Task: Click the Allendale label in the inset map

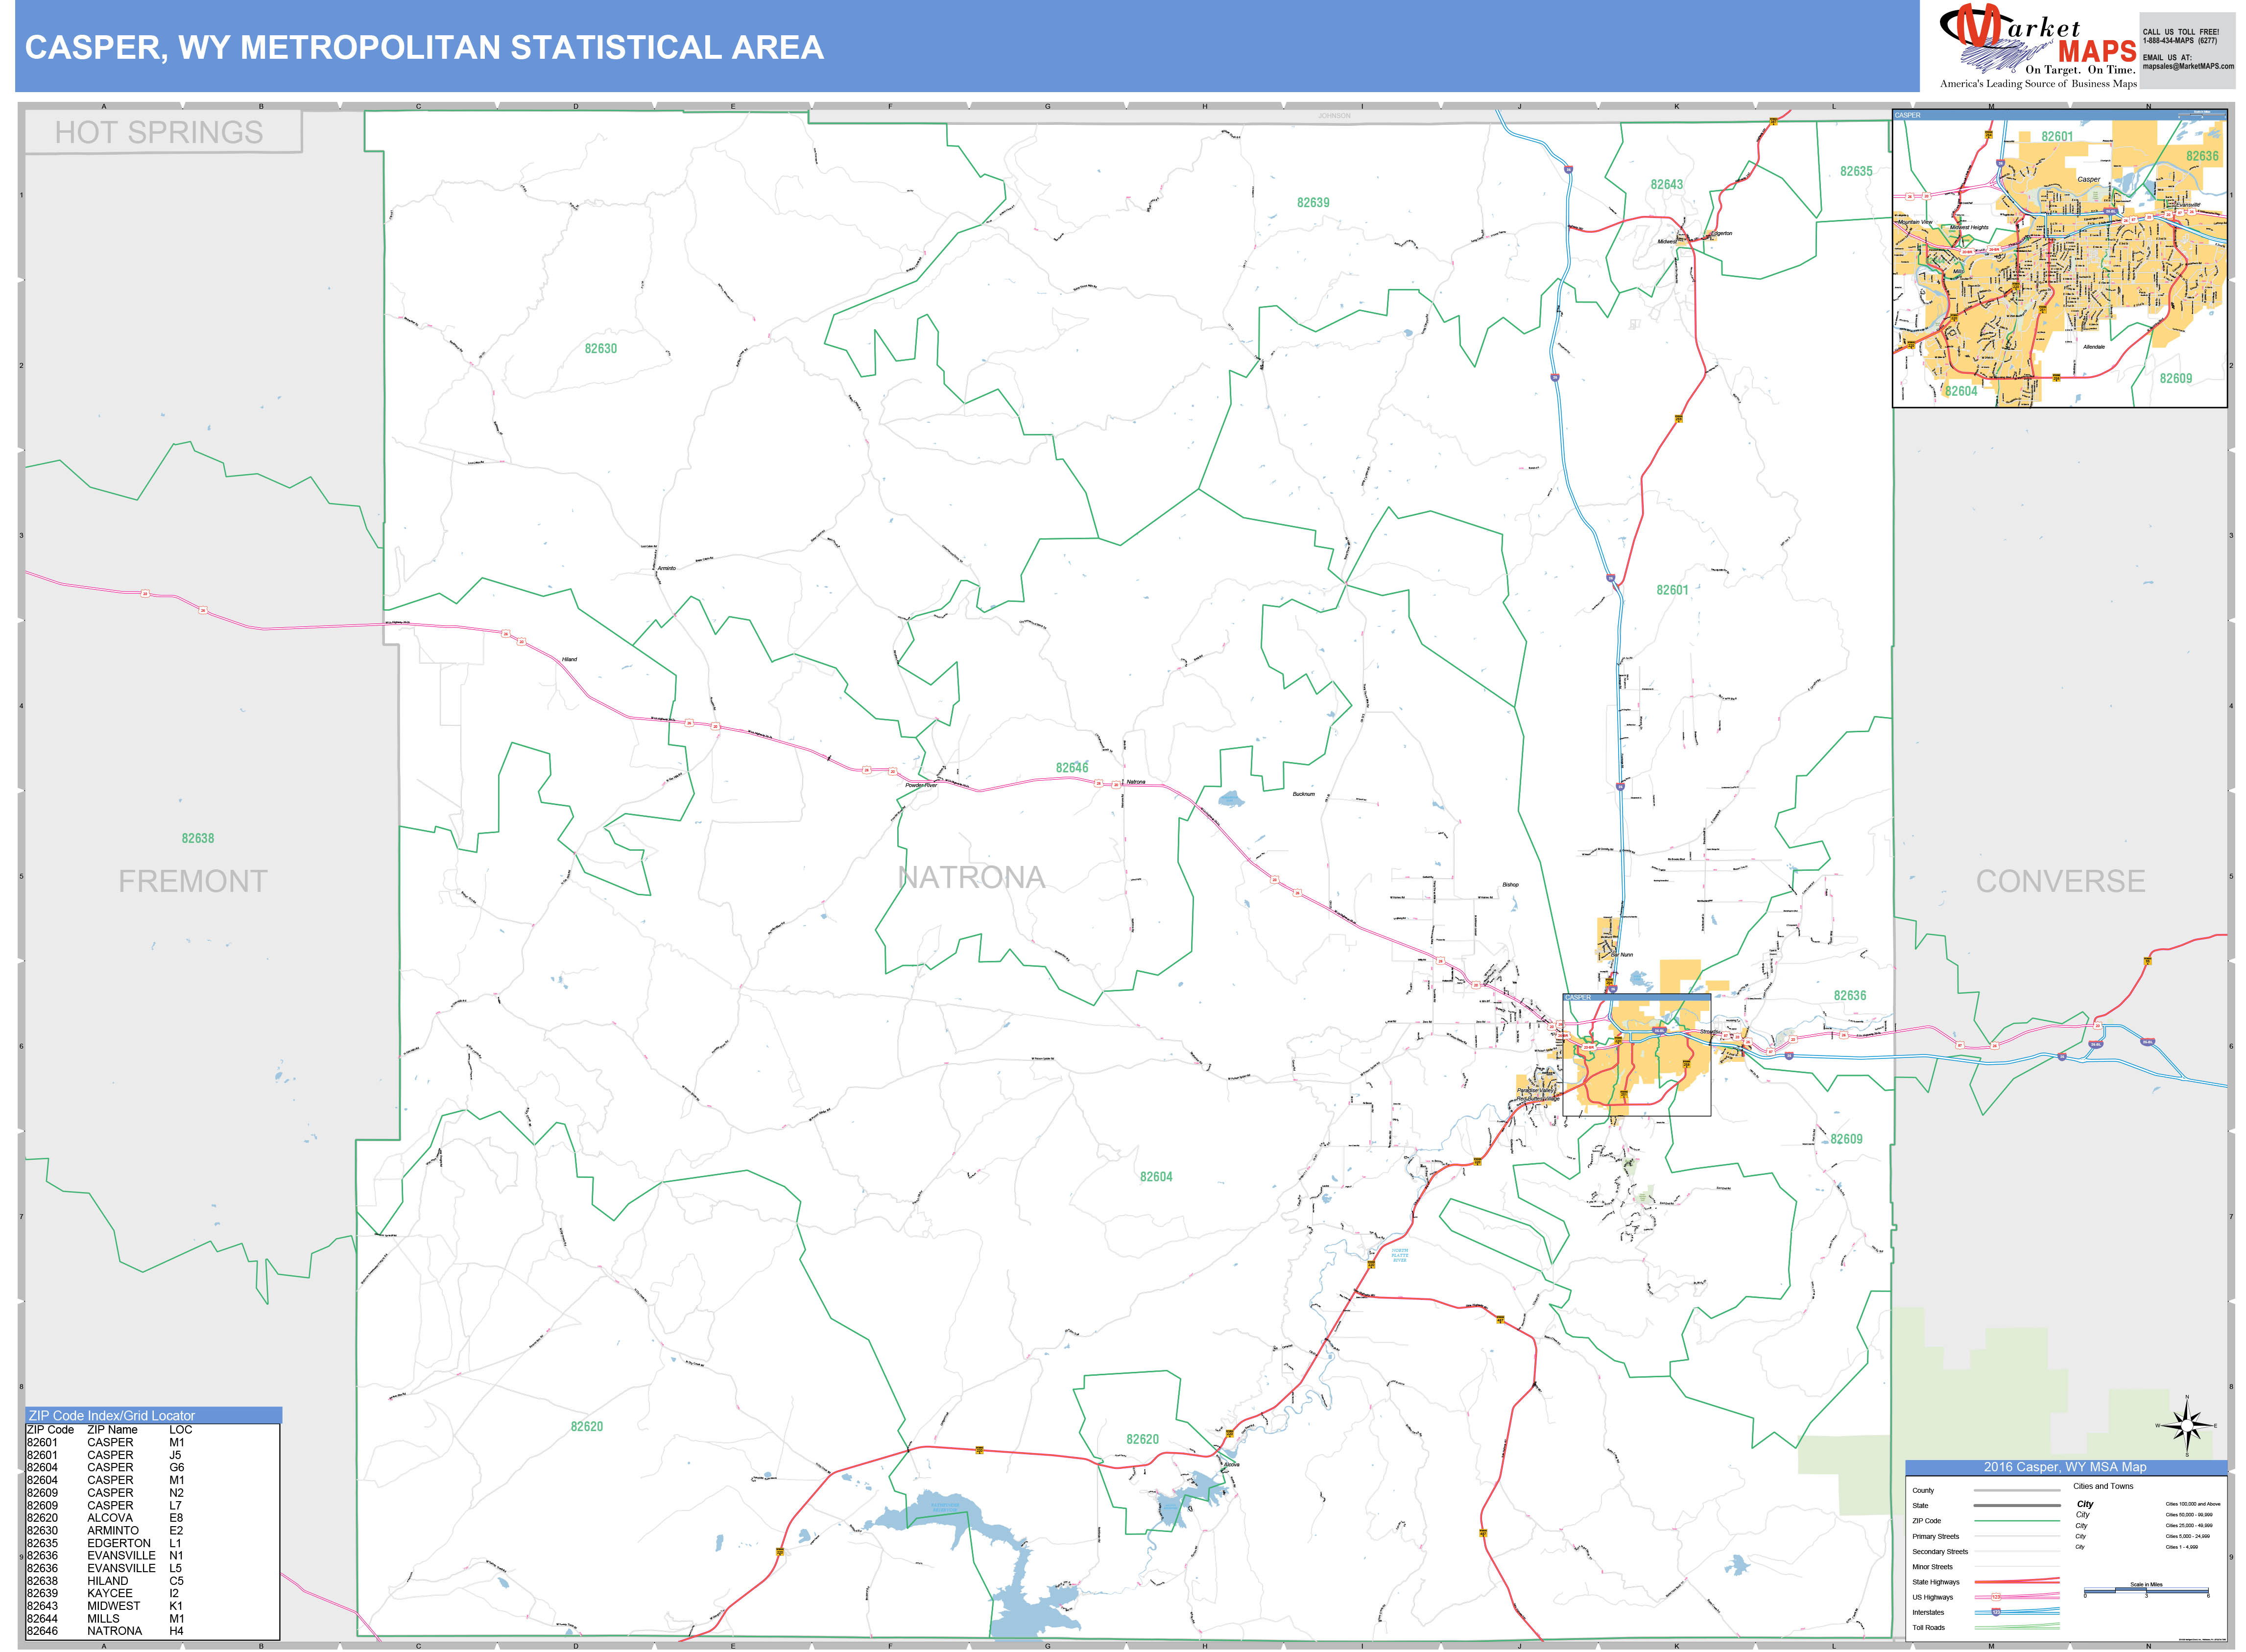Action: point(2094,347)
